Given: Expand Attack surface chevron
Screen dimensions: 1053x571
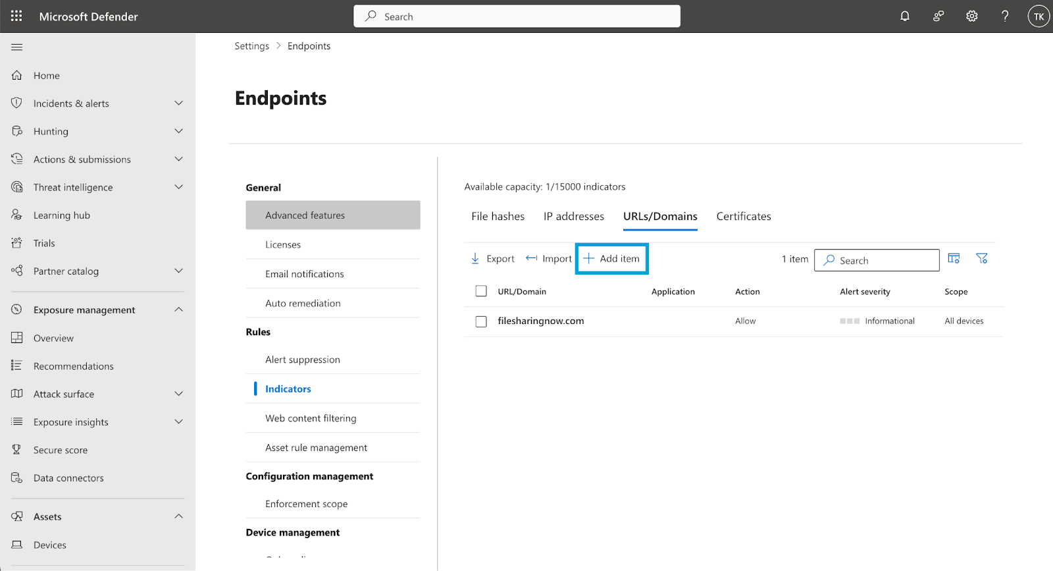Looking at the screenshot, I should point(178,394).
